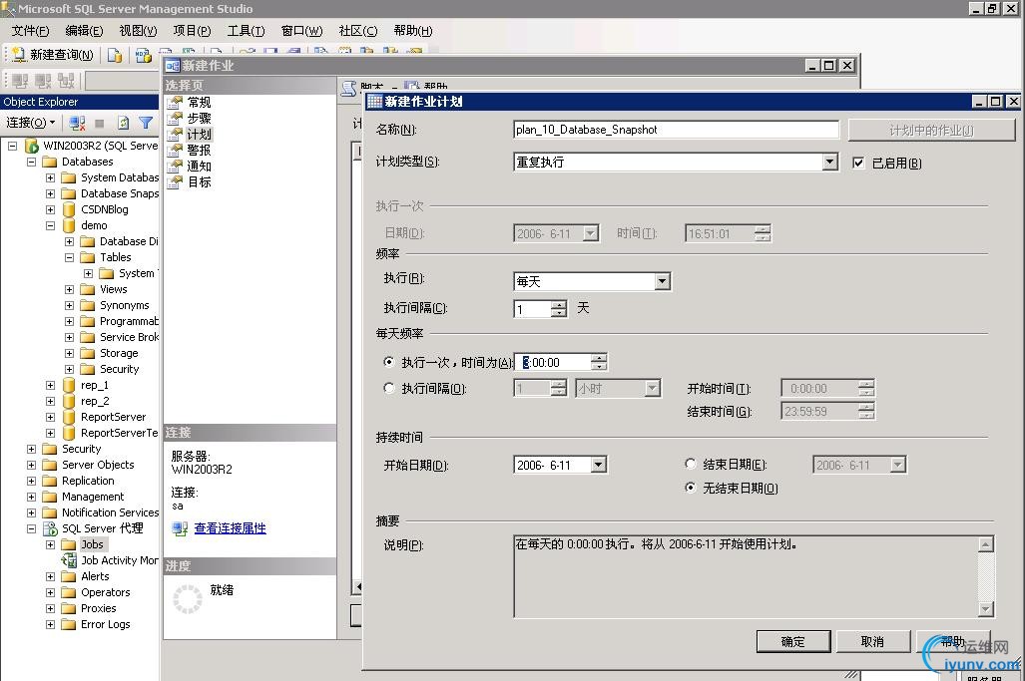Toggle the 已启用 enabled checkbox
Screen dimensions: 1025x681
click(x=858, y=163)
